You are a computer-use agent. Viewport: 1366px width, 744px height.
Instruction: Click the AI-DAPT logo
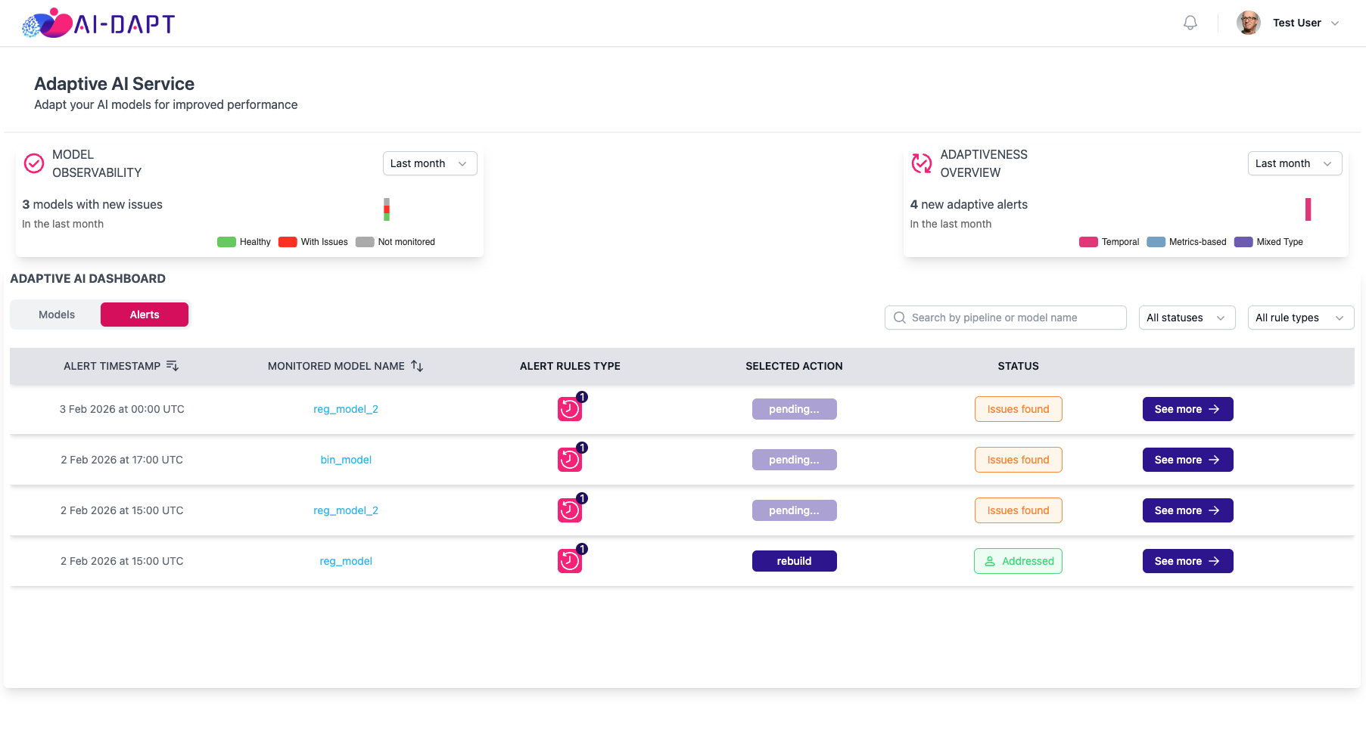(98, 23)
